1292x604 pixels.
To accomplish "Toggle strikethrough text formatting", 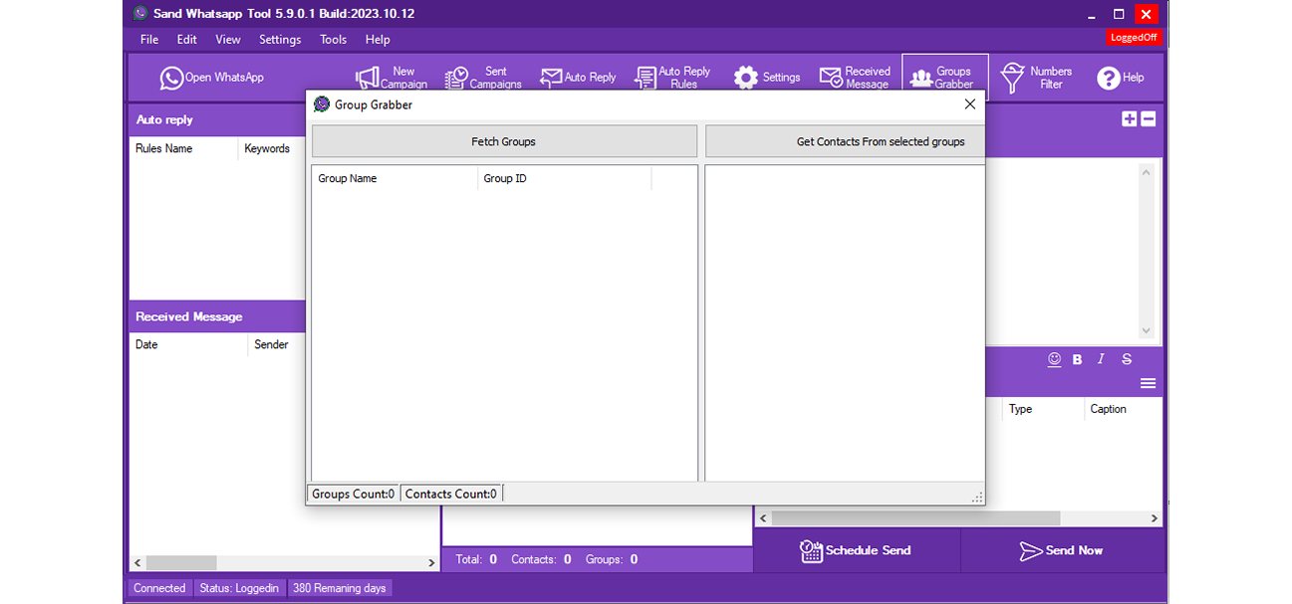I will pos(1127,359).
